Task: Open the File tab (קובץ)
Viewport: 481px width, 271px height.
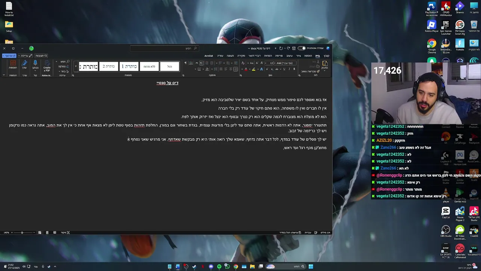Action: tap(327, 56)
